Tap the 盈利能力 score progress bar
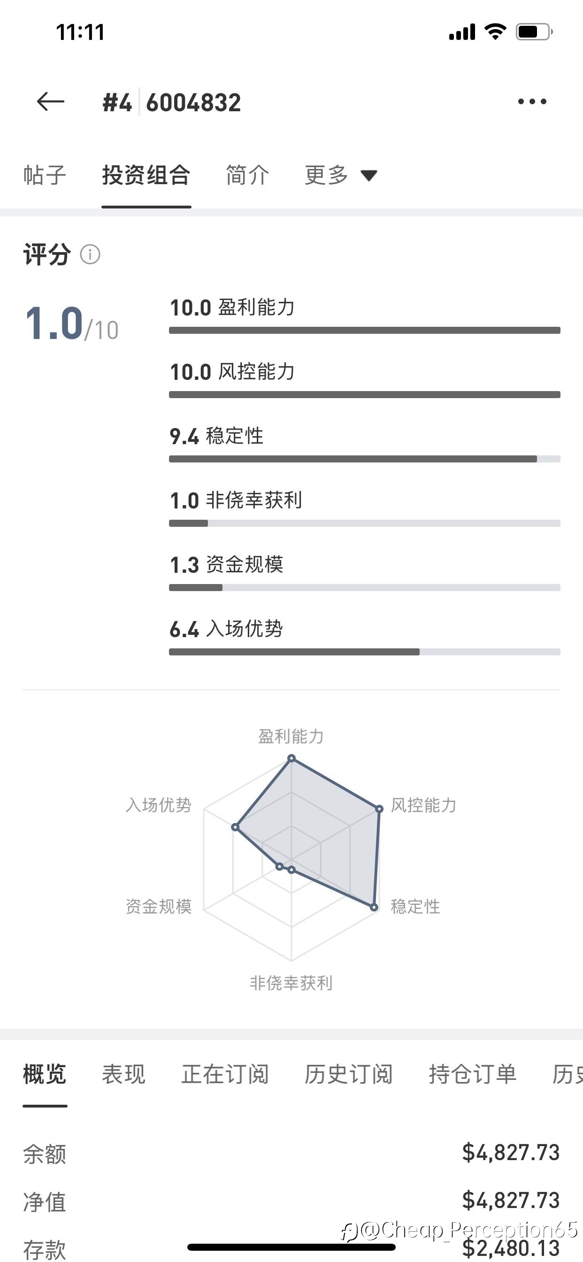Screen dimensions: 583x1262 click(365, 330)
